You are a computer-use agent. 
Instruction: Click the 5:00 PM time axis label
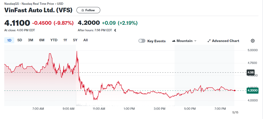pyautogui.click(x=190, y=109)
